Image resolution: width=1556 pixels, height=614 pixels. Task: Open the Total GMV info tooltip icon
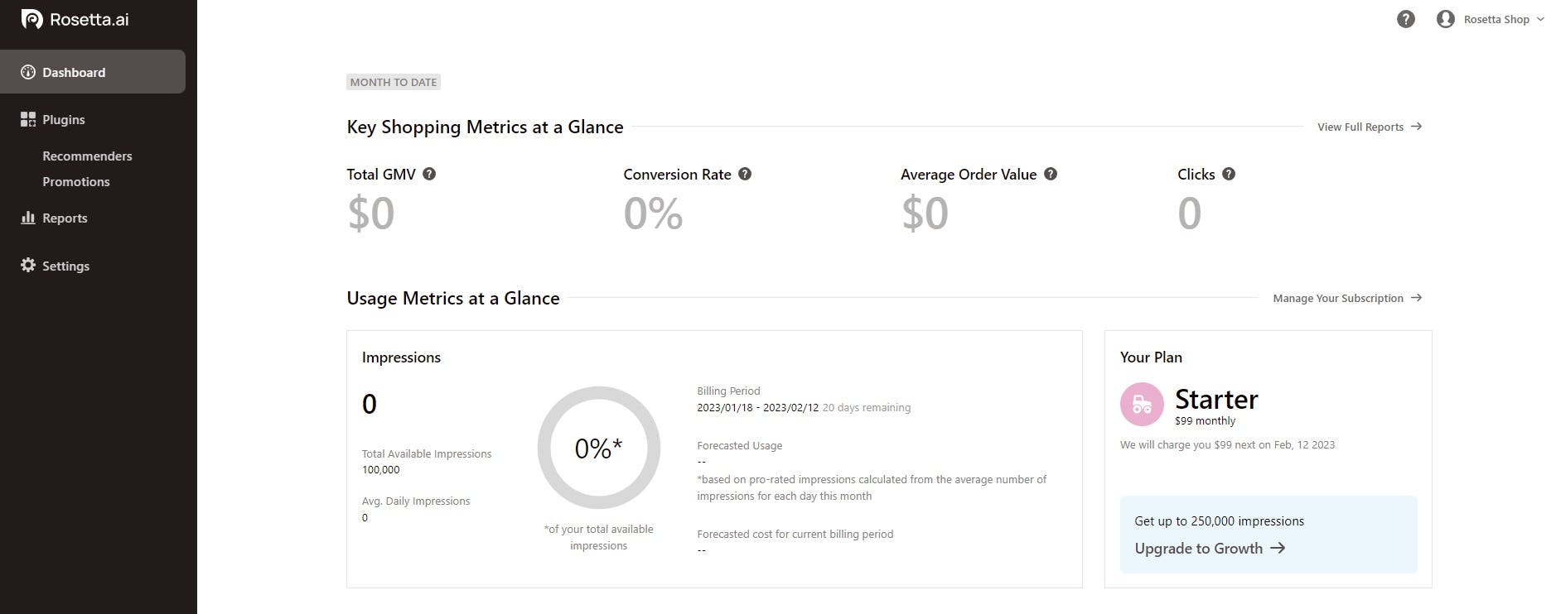(x=429, y=174)
